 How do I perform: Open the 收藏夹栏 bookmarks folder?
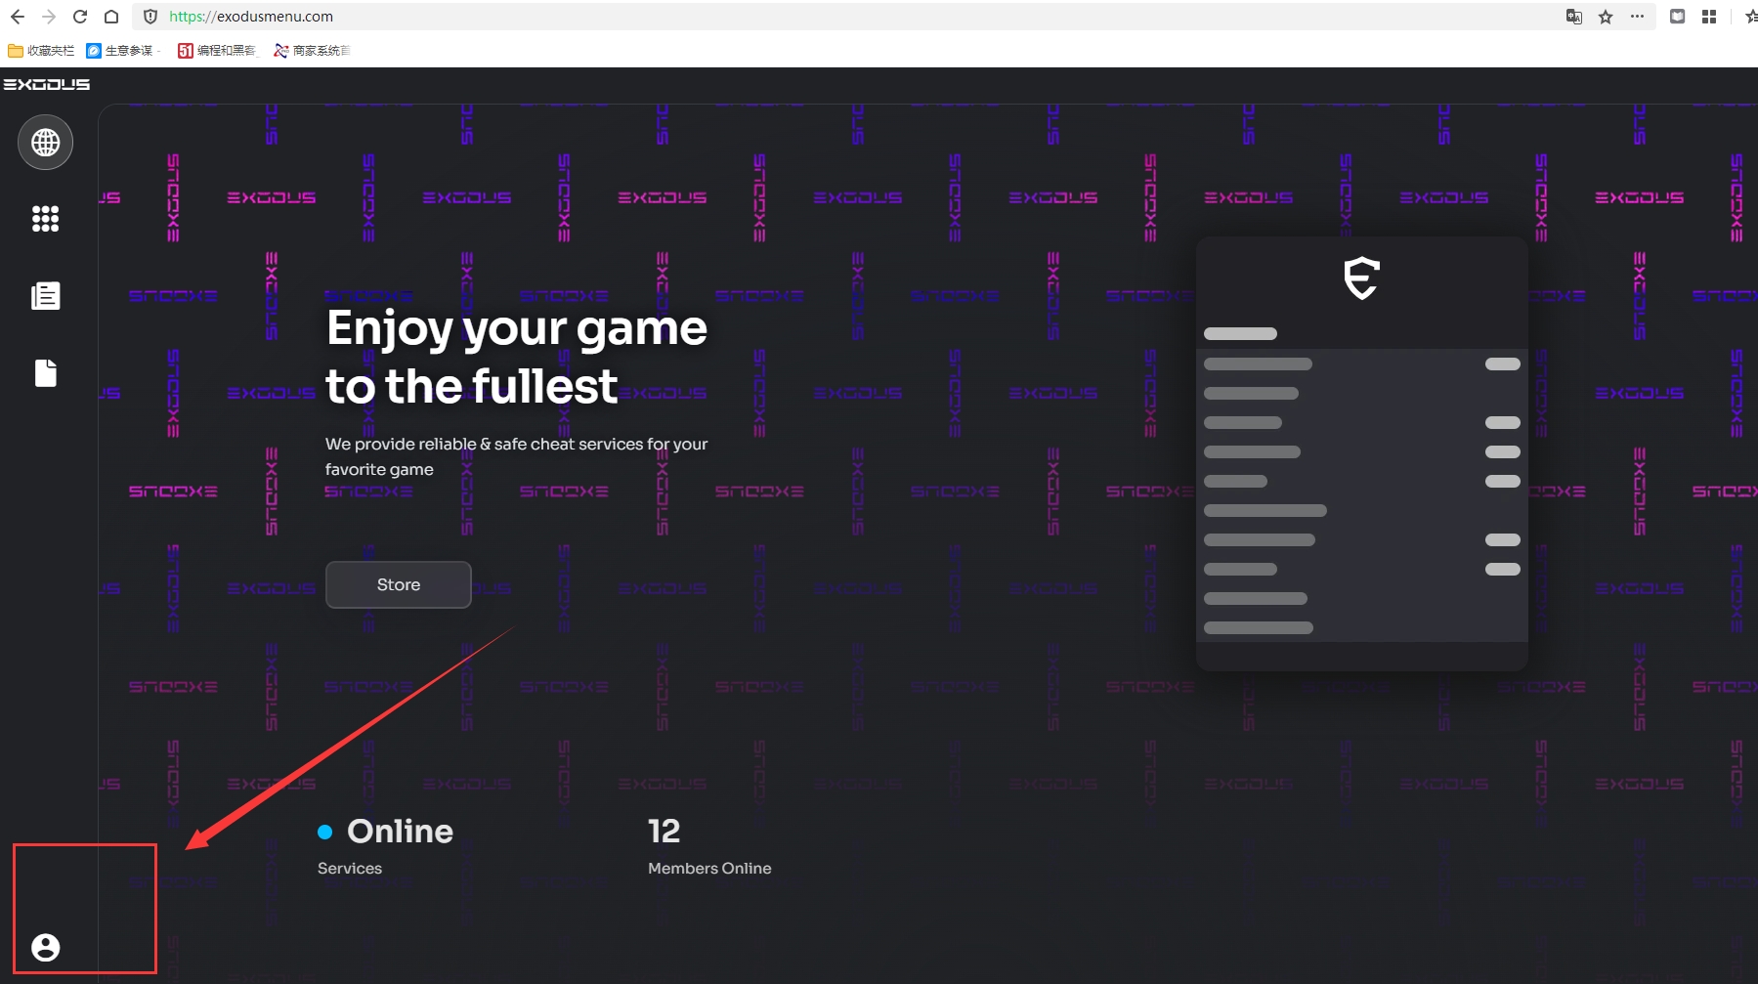tap(42, 51)
